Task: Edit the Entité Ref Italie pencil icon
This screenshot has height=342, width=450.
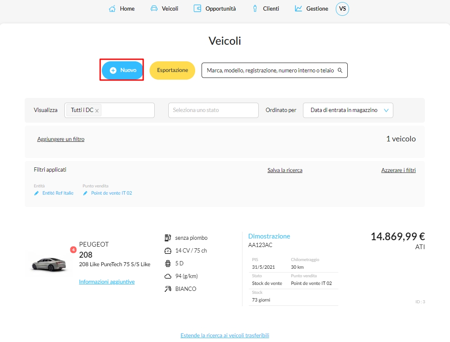Action: pos(37,193)
